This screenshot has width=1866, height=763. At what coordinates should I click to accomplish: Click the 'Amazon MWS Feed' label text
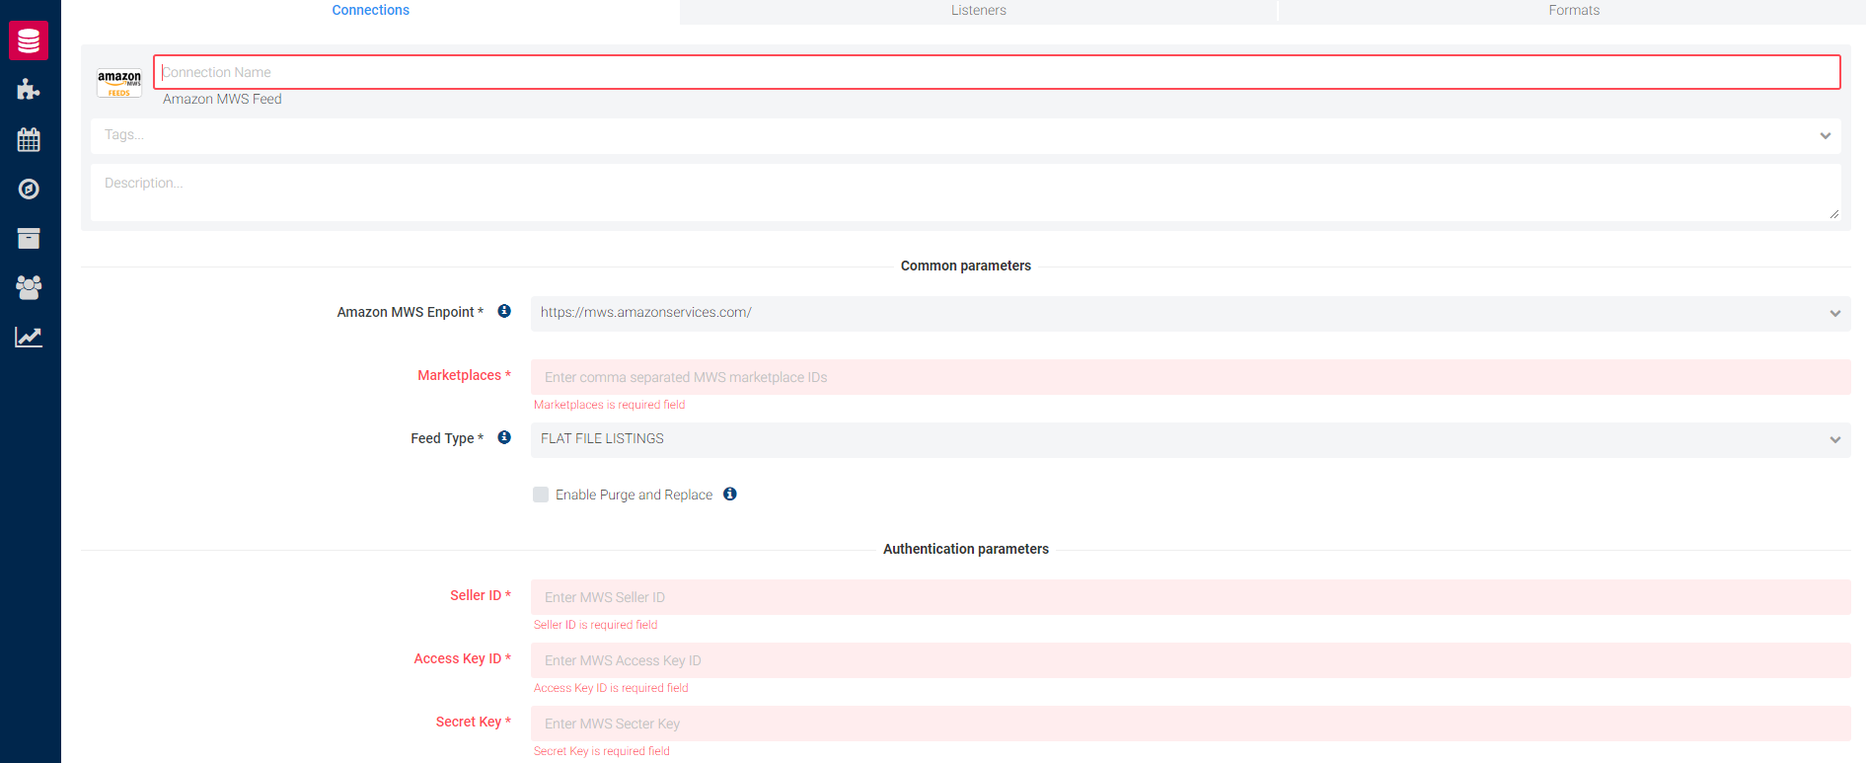[x=222, y=99]
